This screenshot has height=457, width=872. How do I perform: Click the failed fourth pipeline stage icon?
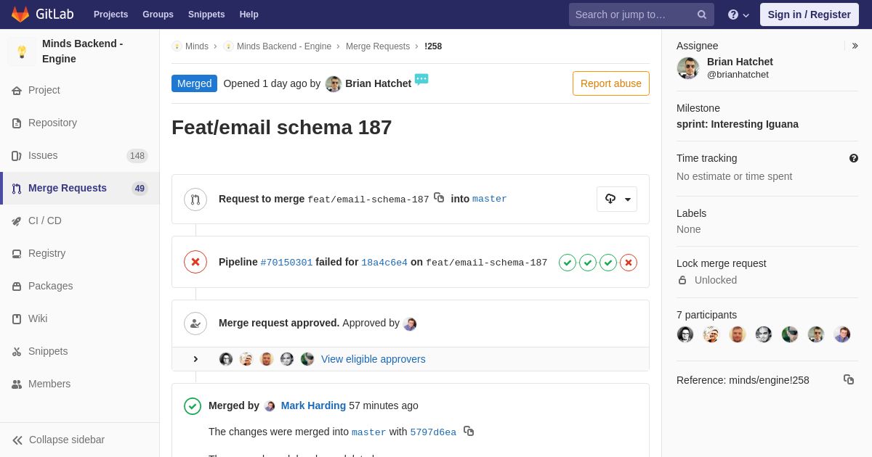click(x=629, y=263)
